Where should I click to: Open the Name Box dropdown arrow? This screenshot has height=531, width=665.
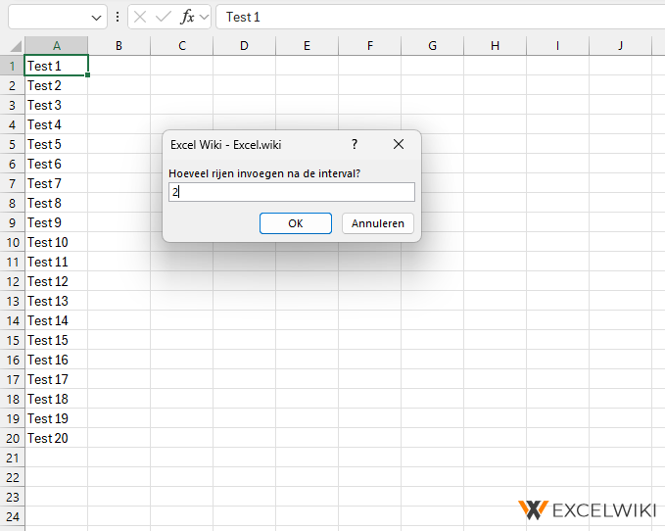tap(96, 18)
